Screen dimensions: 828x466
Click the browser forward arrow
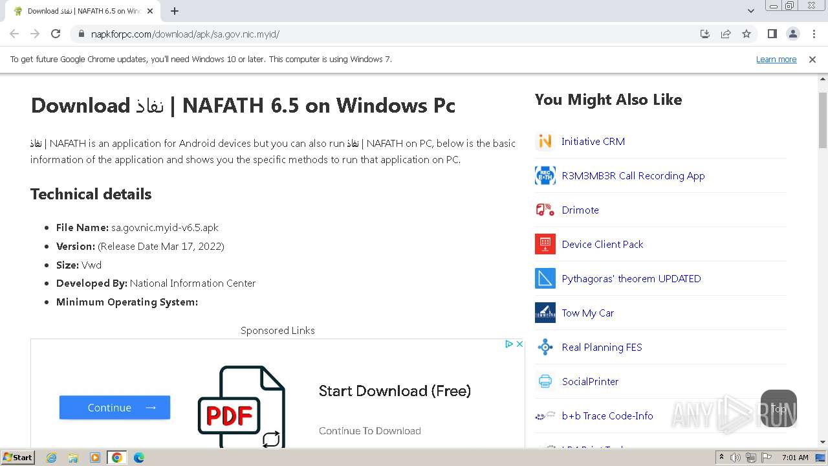point(35,34)
